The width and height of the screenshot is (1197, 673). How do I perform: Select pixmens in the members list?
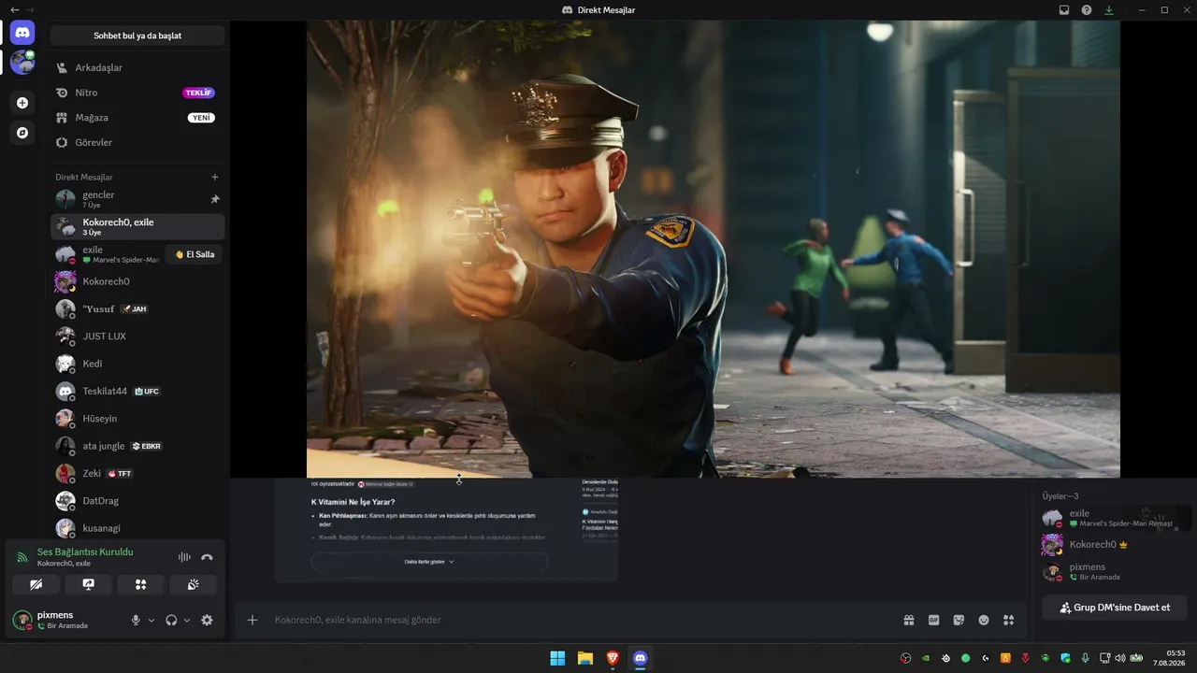1116,571
